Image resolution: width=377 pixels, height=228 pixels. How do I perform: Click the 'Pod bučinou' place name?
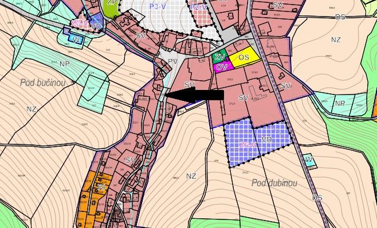tap(42, 83)
